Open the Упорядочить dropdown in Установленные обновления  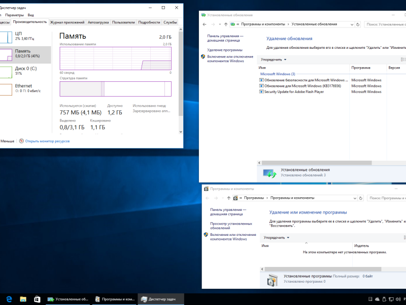click(x=274, y=59)
